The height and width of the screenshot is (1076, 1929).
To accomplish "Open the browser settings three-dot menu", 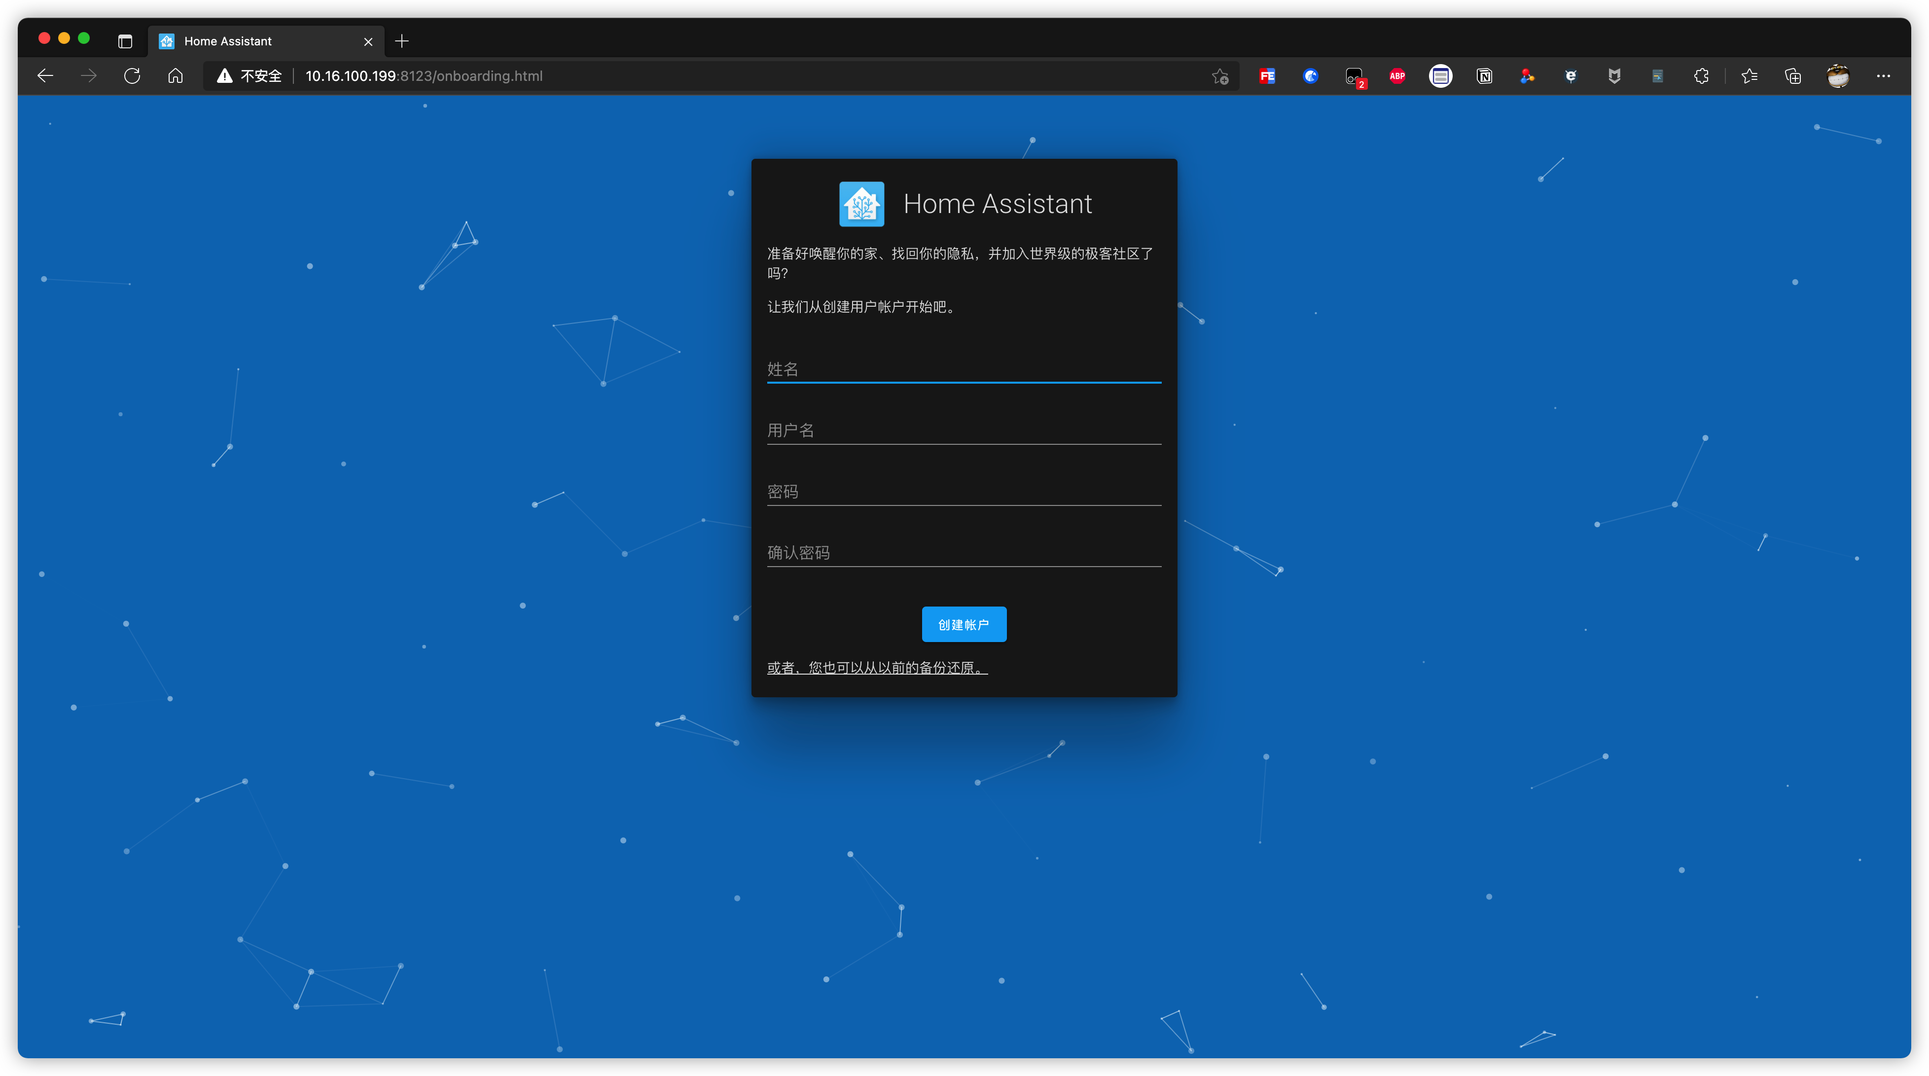I will pyautogui.click(x=1885, y=75).
